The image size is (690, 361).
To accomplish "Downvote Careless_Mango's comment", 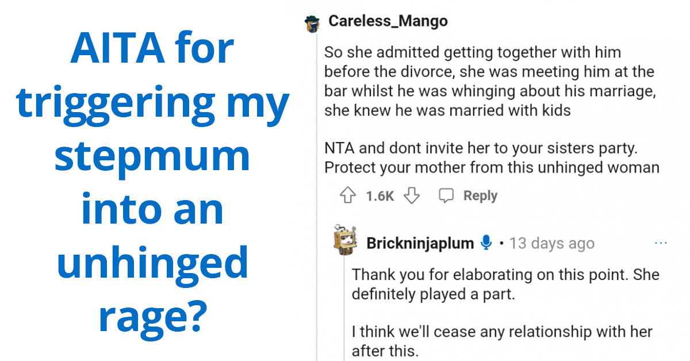I will 412,195.
